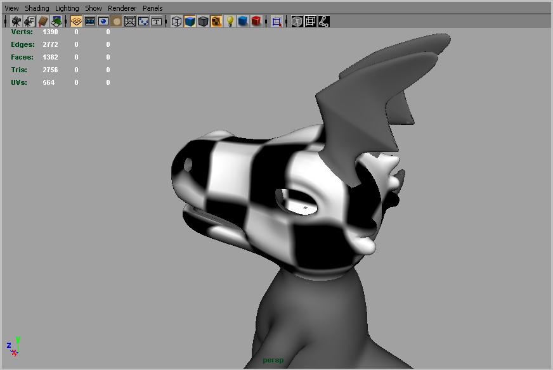Click the Use All Lights bulb icon
The image size is (553, 370).
230,22
